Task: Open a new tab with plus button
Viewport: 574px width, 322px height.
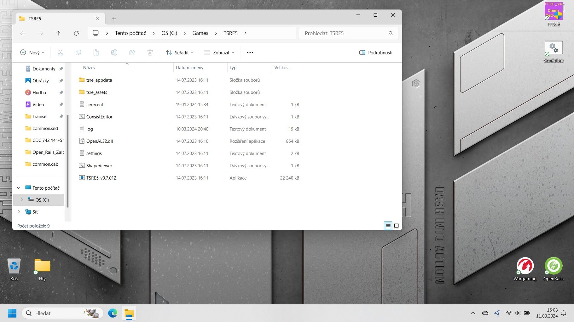Action: click(114, 19)
